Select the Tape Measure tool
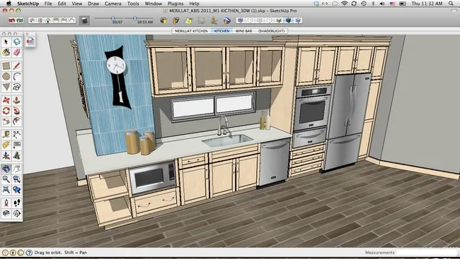The image size is (460, 259). click(x=6, y=135)
